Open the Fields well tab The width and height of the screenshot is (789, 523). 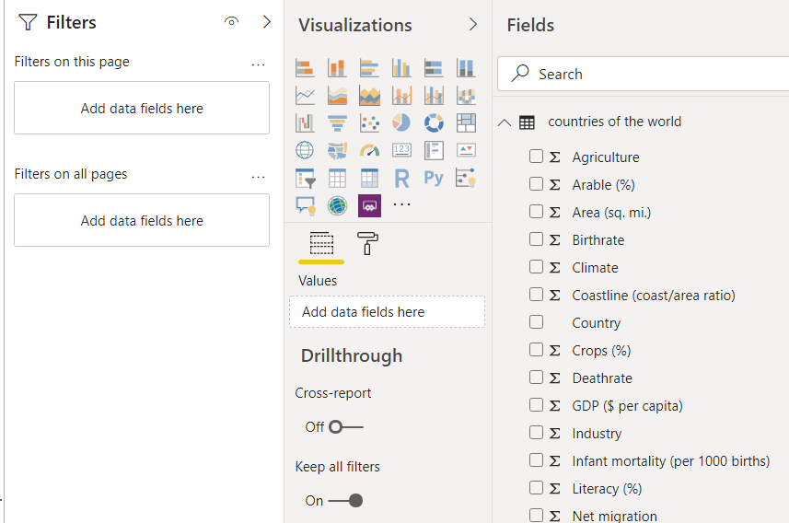point(321,243)
